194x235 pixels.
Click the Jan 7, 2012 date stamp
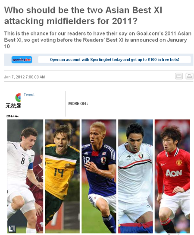25,77
